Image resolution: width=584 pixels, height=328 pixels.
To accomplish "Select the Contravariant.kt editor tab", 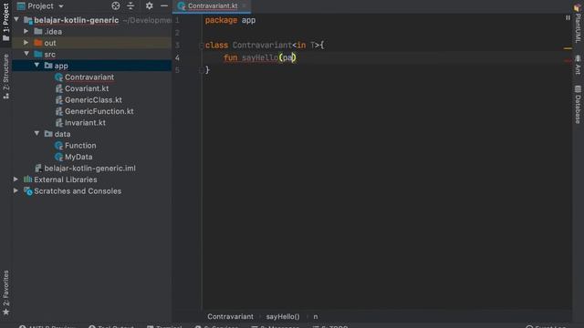I will coord(213,6).
